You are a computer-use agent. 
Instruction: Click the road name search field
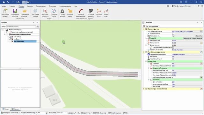click(21, 27)
